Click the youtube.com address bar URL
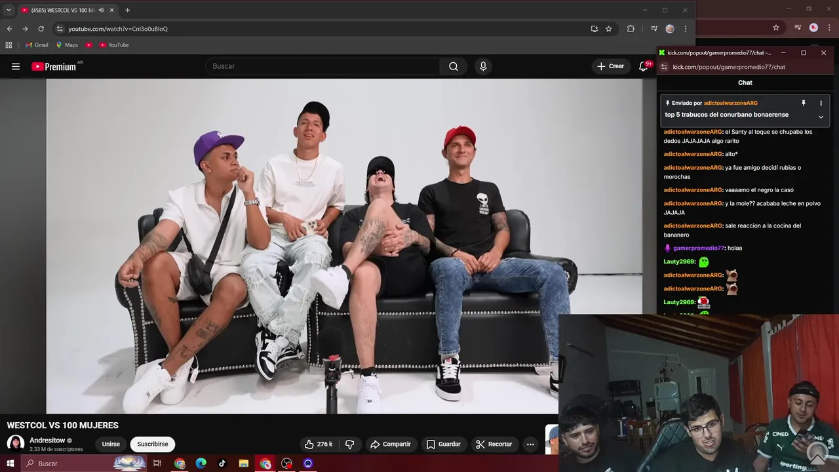 [118, 29]
